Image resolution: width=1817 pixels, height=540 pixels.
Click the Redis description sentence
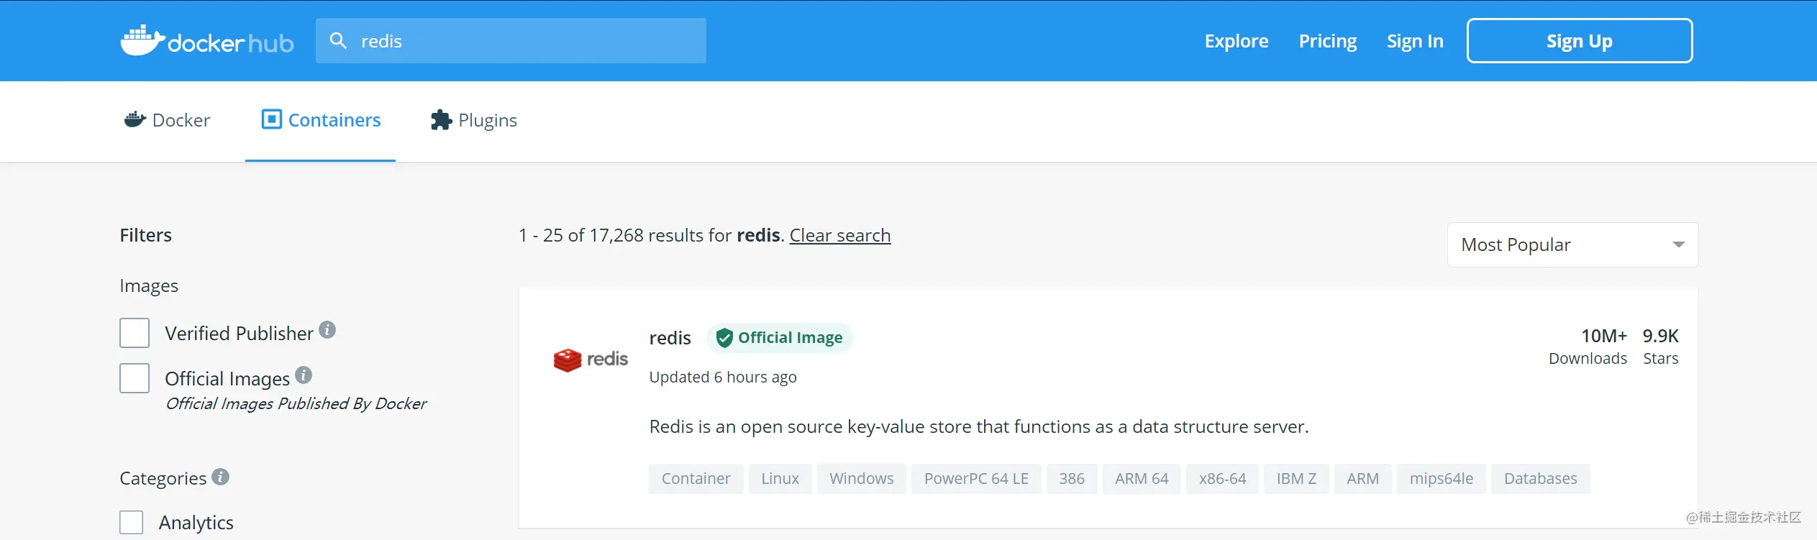coord(979,427)
